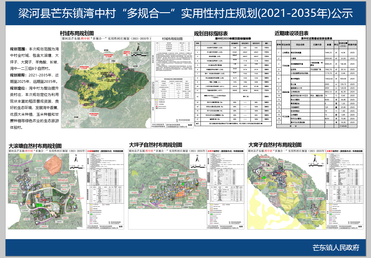The height and width of the screenshot is (258, 371).
Task: Click the 湾中村2035年规划目标指标表 table title
Action: (233, 38)
